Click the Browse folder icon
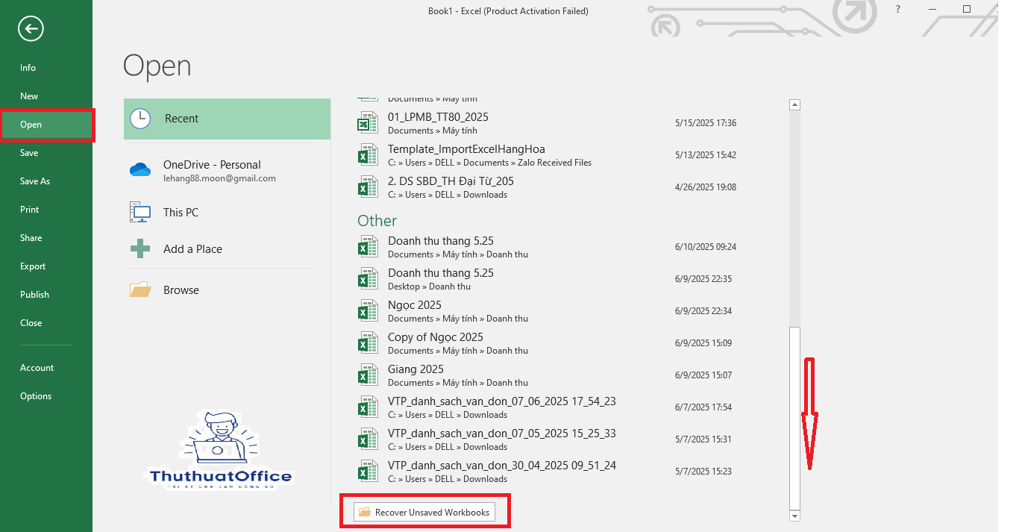The image size is (1019, 532). pos(140,290)
